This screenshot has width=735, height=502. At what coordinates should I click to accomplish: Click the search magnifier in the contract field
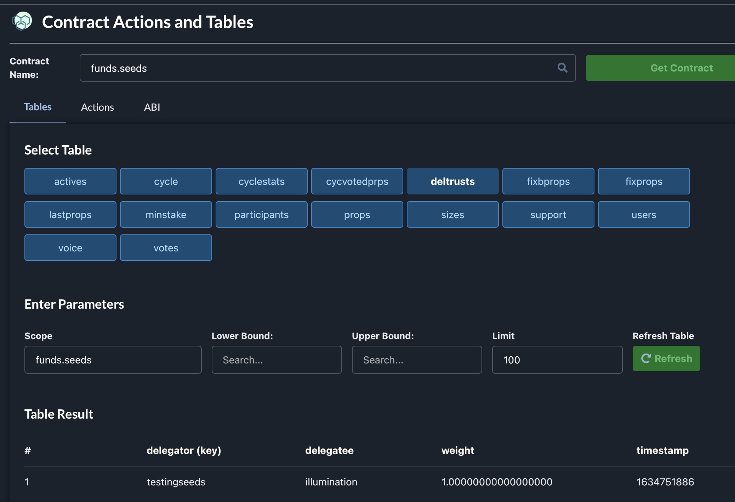click(563, 68)
